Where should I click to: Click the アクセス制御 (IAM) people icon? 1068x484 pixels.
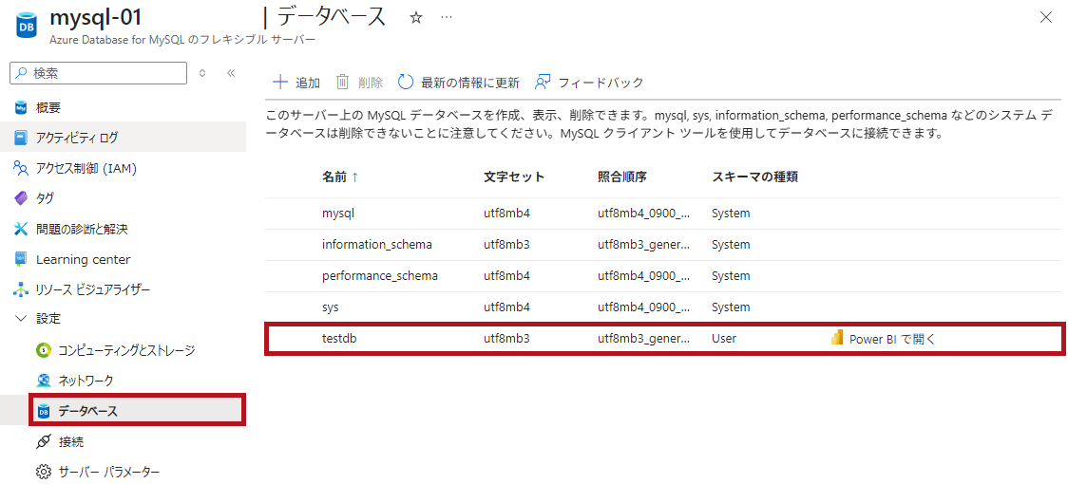21,168
